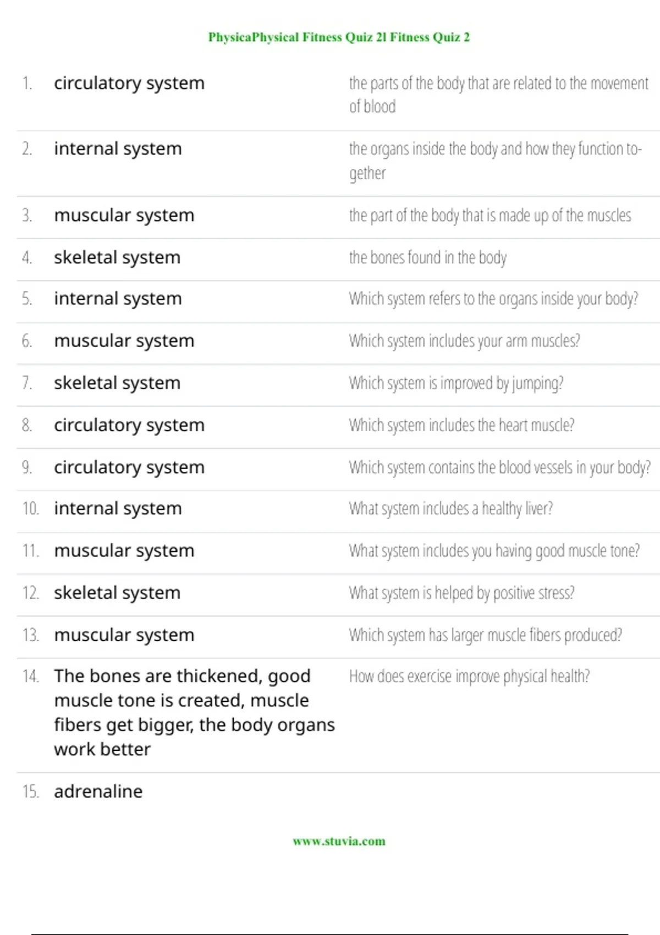Select the word adrenaline in item 15

(98, 791)
